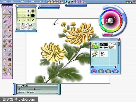Close the playback thumbnail panel
The width and height of the screenshot is (136, 102).
[x=119, y=39]
